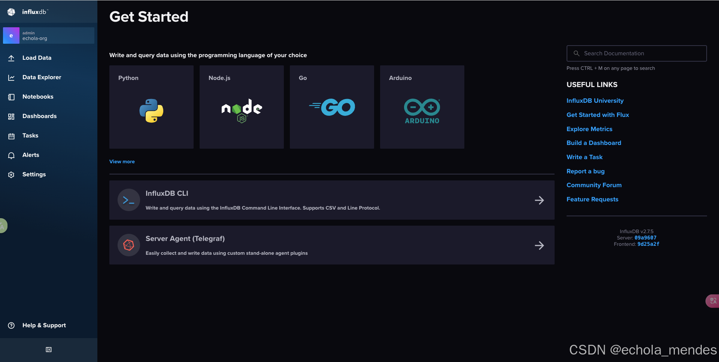Click frontend commit 9d25a2f link
Image resolution: width=719 pixels, height=362 pixels.
pos(648,244)
